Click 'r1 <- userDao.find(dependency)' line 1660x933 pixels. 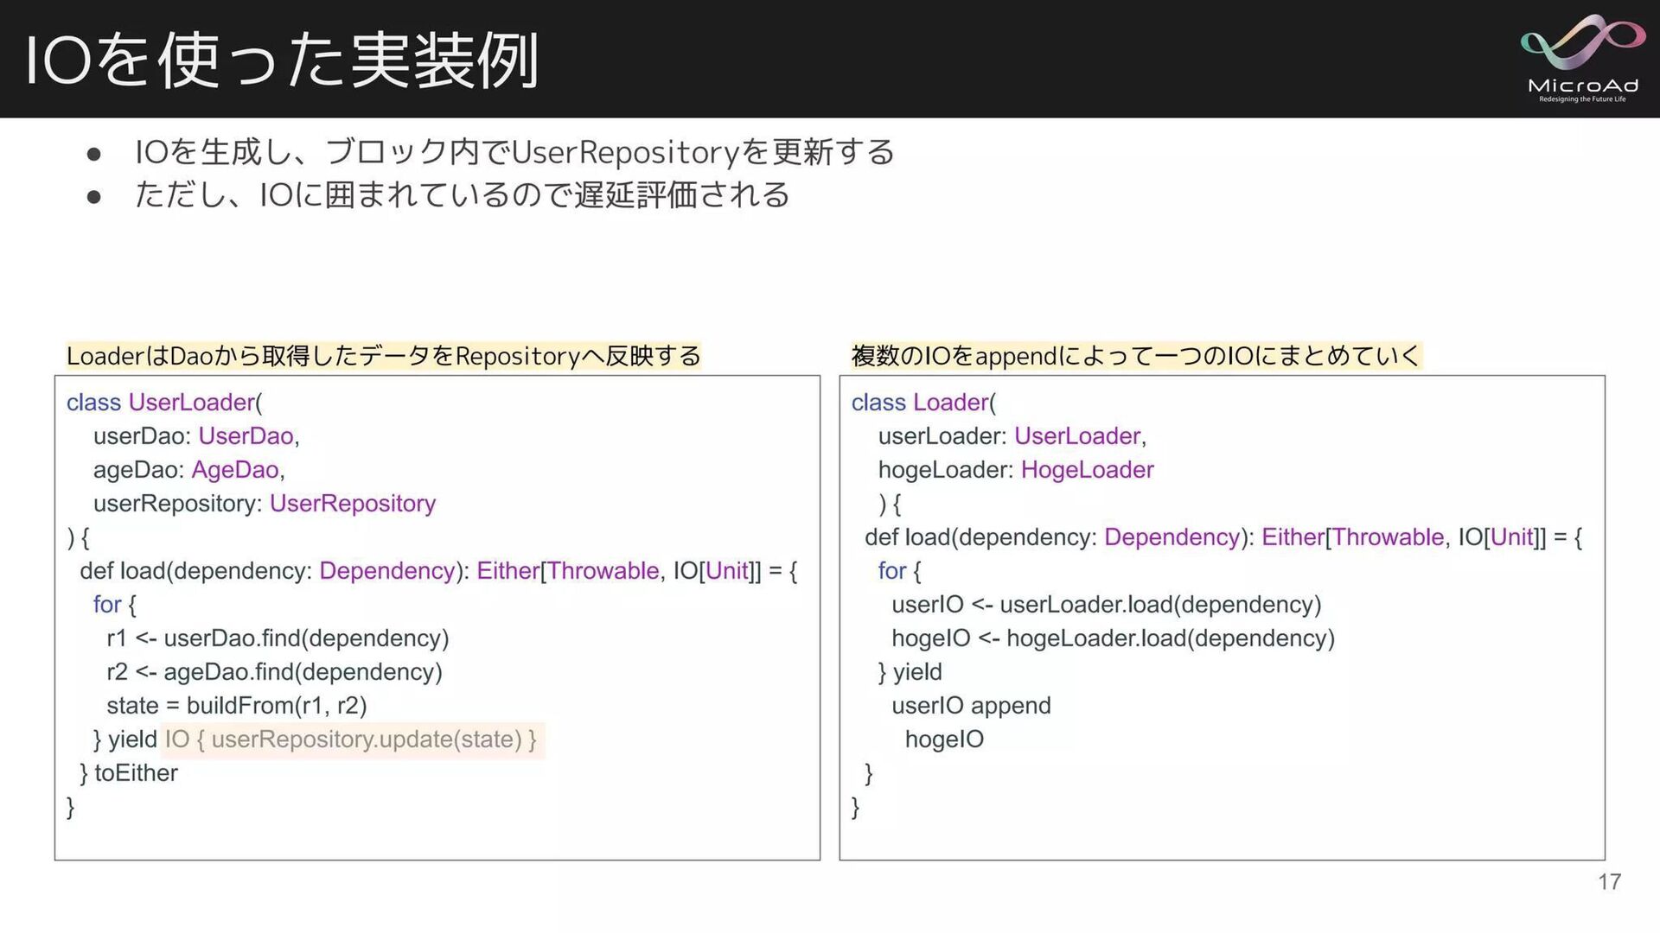click(278, 638)
